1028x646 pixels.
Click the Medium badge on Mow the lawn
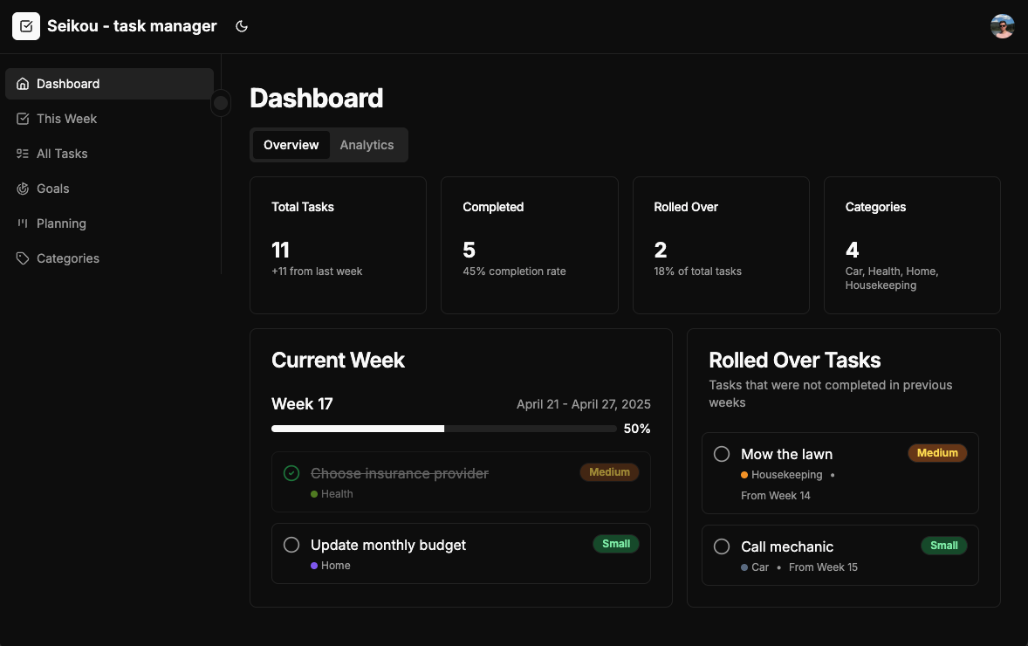937,453
